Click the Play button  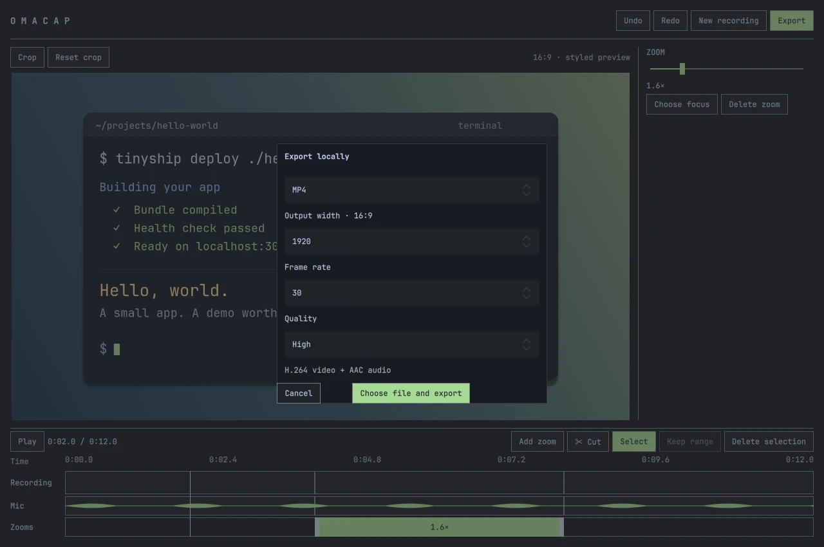tap(27, 441)
